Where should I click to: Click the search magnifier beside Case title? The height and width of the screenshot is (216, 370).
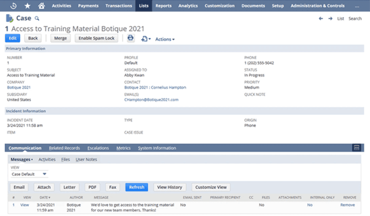tap(37, 19)
